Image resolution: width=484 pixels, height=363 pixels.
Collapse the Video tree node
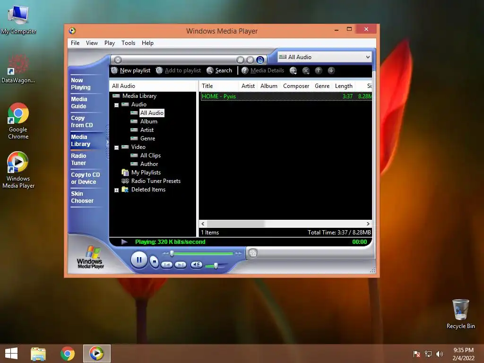coord(116,147)
